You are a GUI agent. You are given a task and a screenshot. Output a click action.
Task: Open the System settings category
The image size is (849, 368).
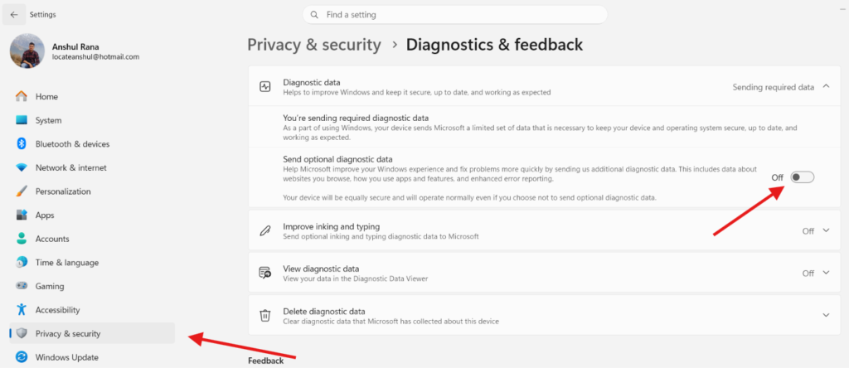coord(92,120)
